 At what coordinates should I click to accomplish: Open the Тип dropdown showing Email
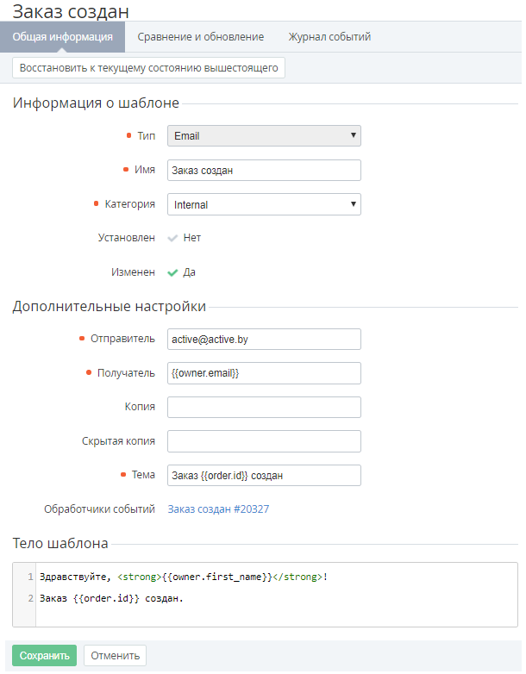[x=264, y=135]
